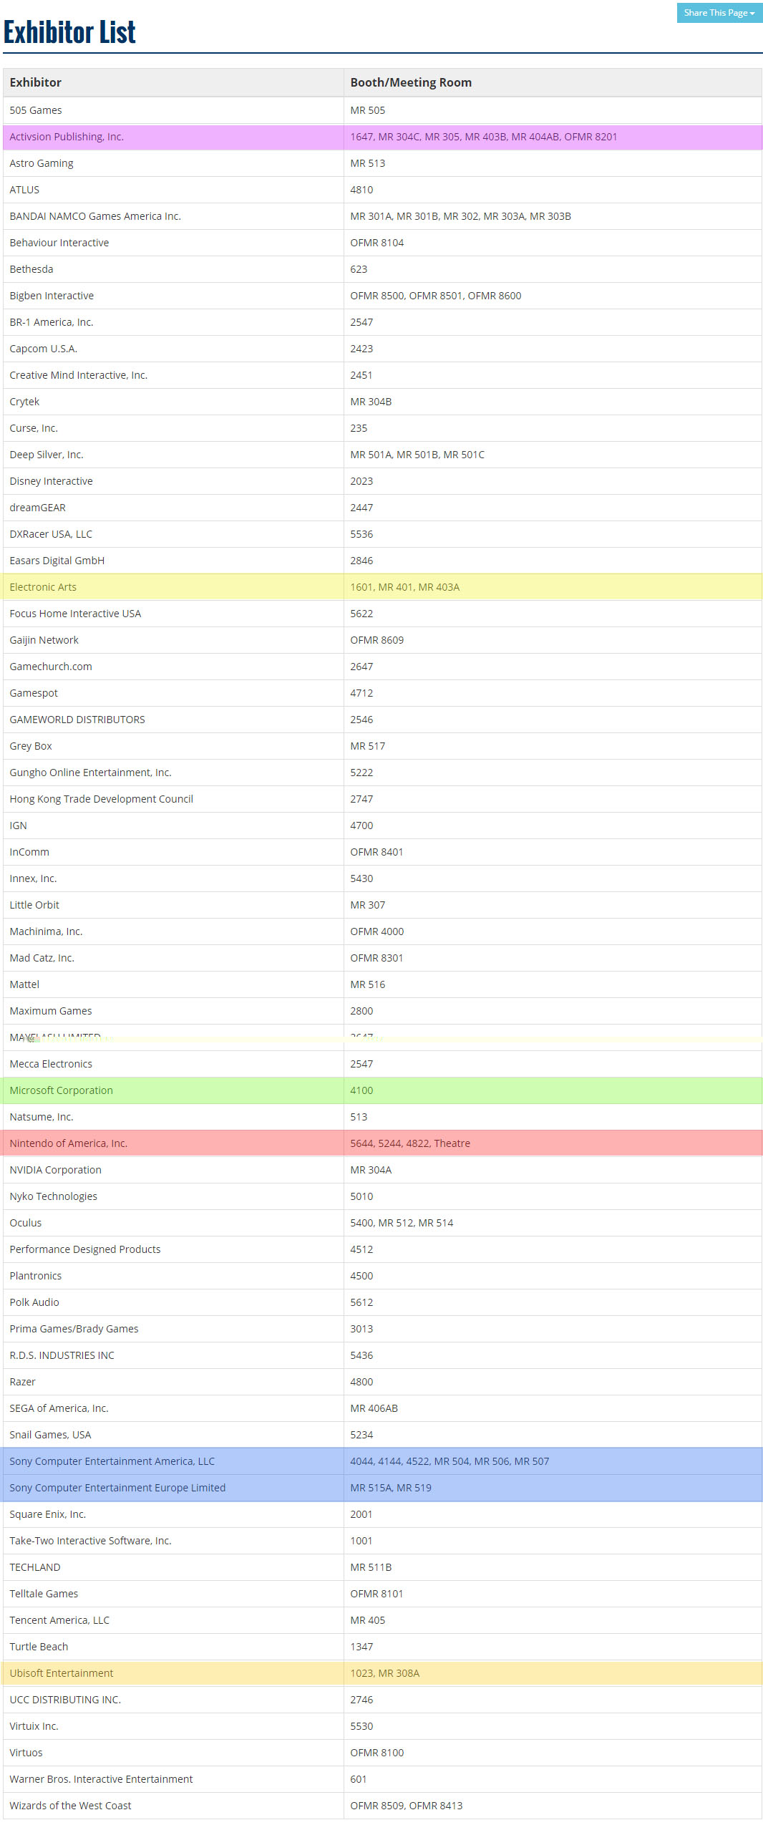This screenshot has width=763, height=1825.
Task: Click Warner Bros. Interactive Entertainment entry
Action: pos(101,1779)
